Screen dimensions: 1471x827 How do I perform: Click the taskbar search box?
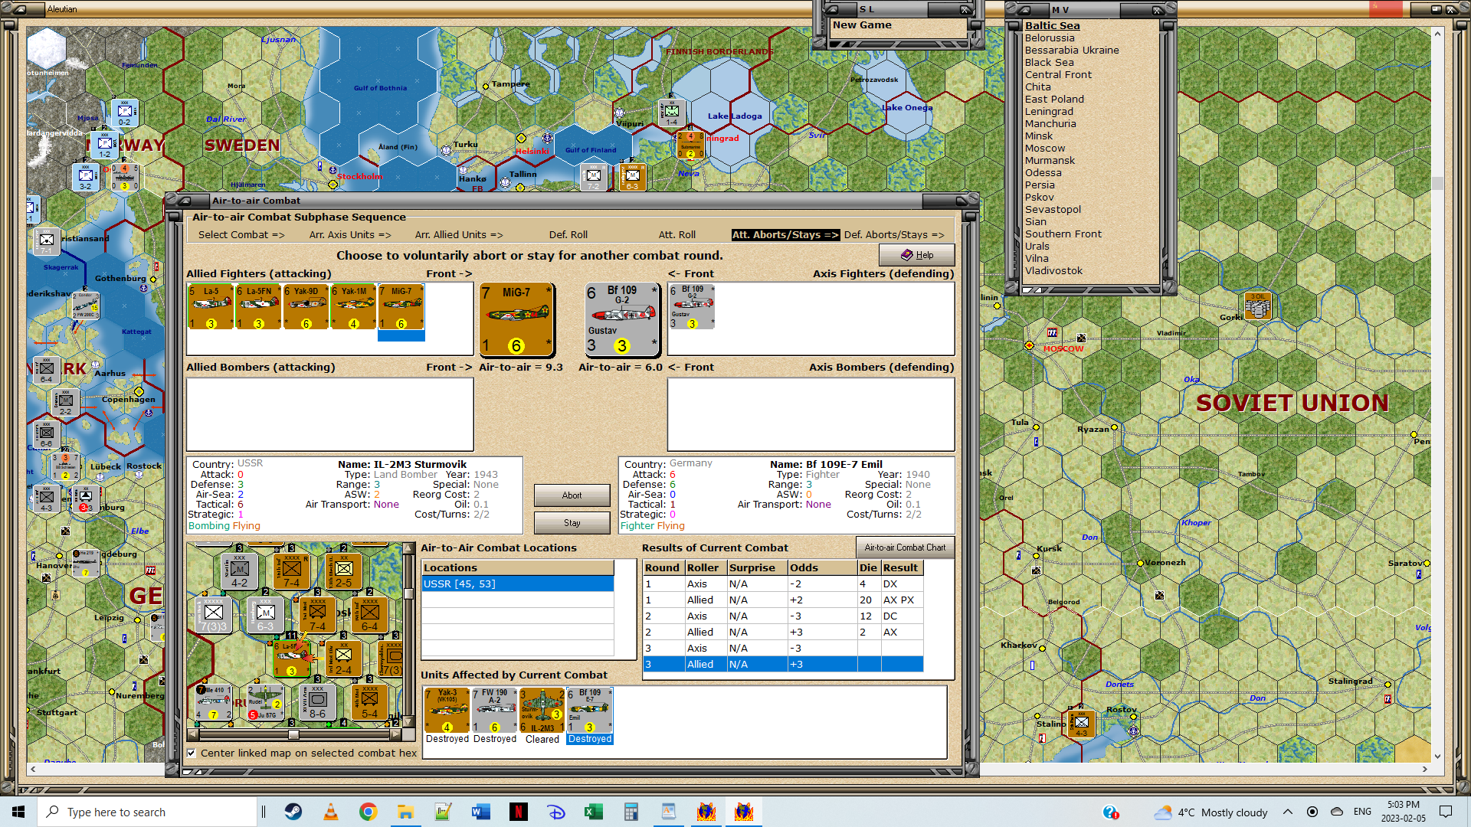click(147, 812)
